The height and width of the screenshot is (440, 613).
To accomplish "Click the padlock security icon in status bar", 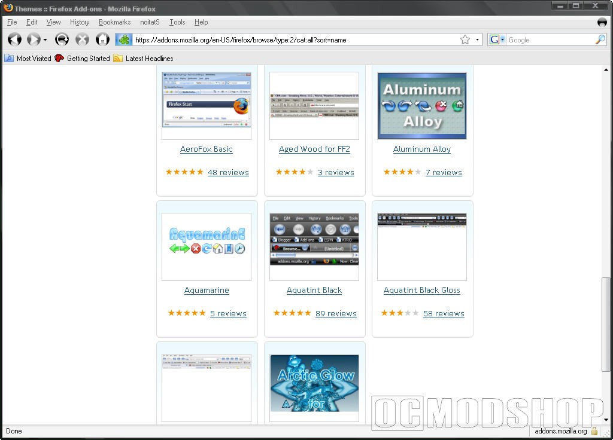I will point(594,431).
